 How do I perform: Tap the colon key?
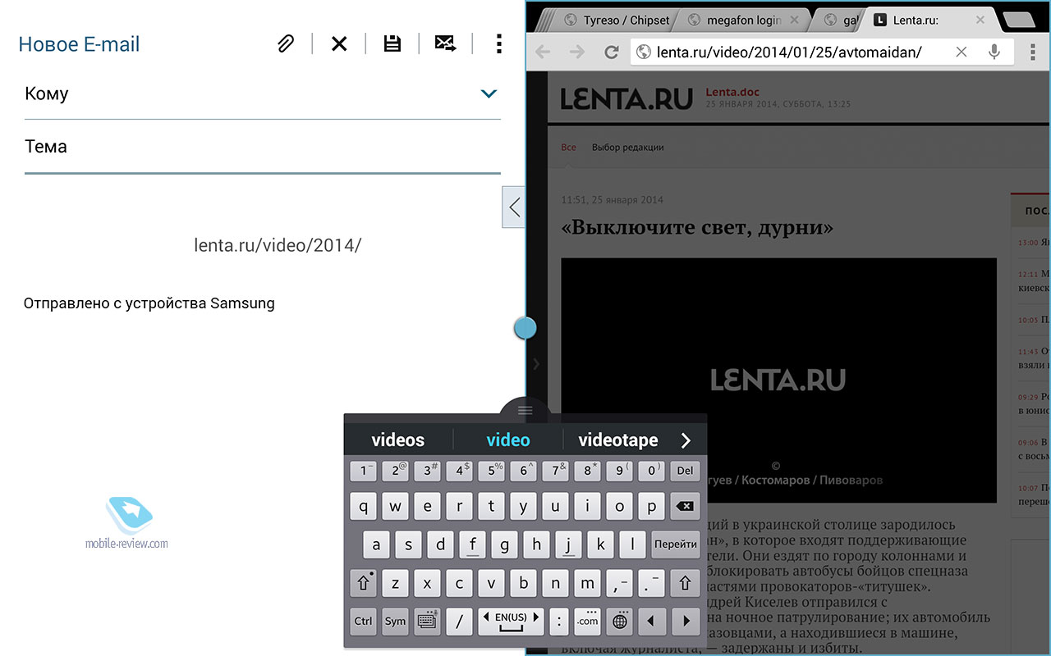click(558, 621)
